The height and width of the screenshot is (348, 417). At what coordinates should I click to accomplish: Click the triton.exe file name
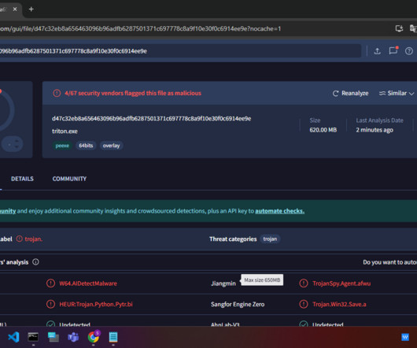(x=65, y=131)
